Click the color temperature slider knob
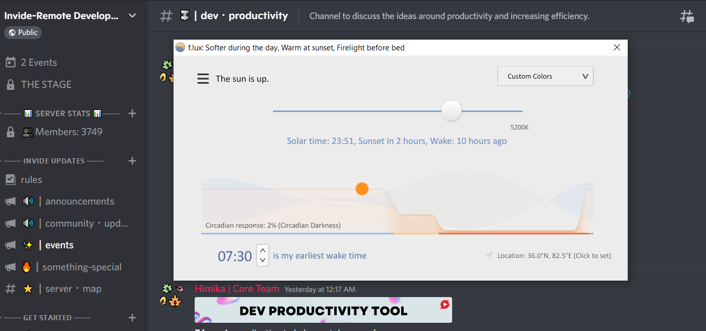706x331 pixels. pos(452,111)
